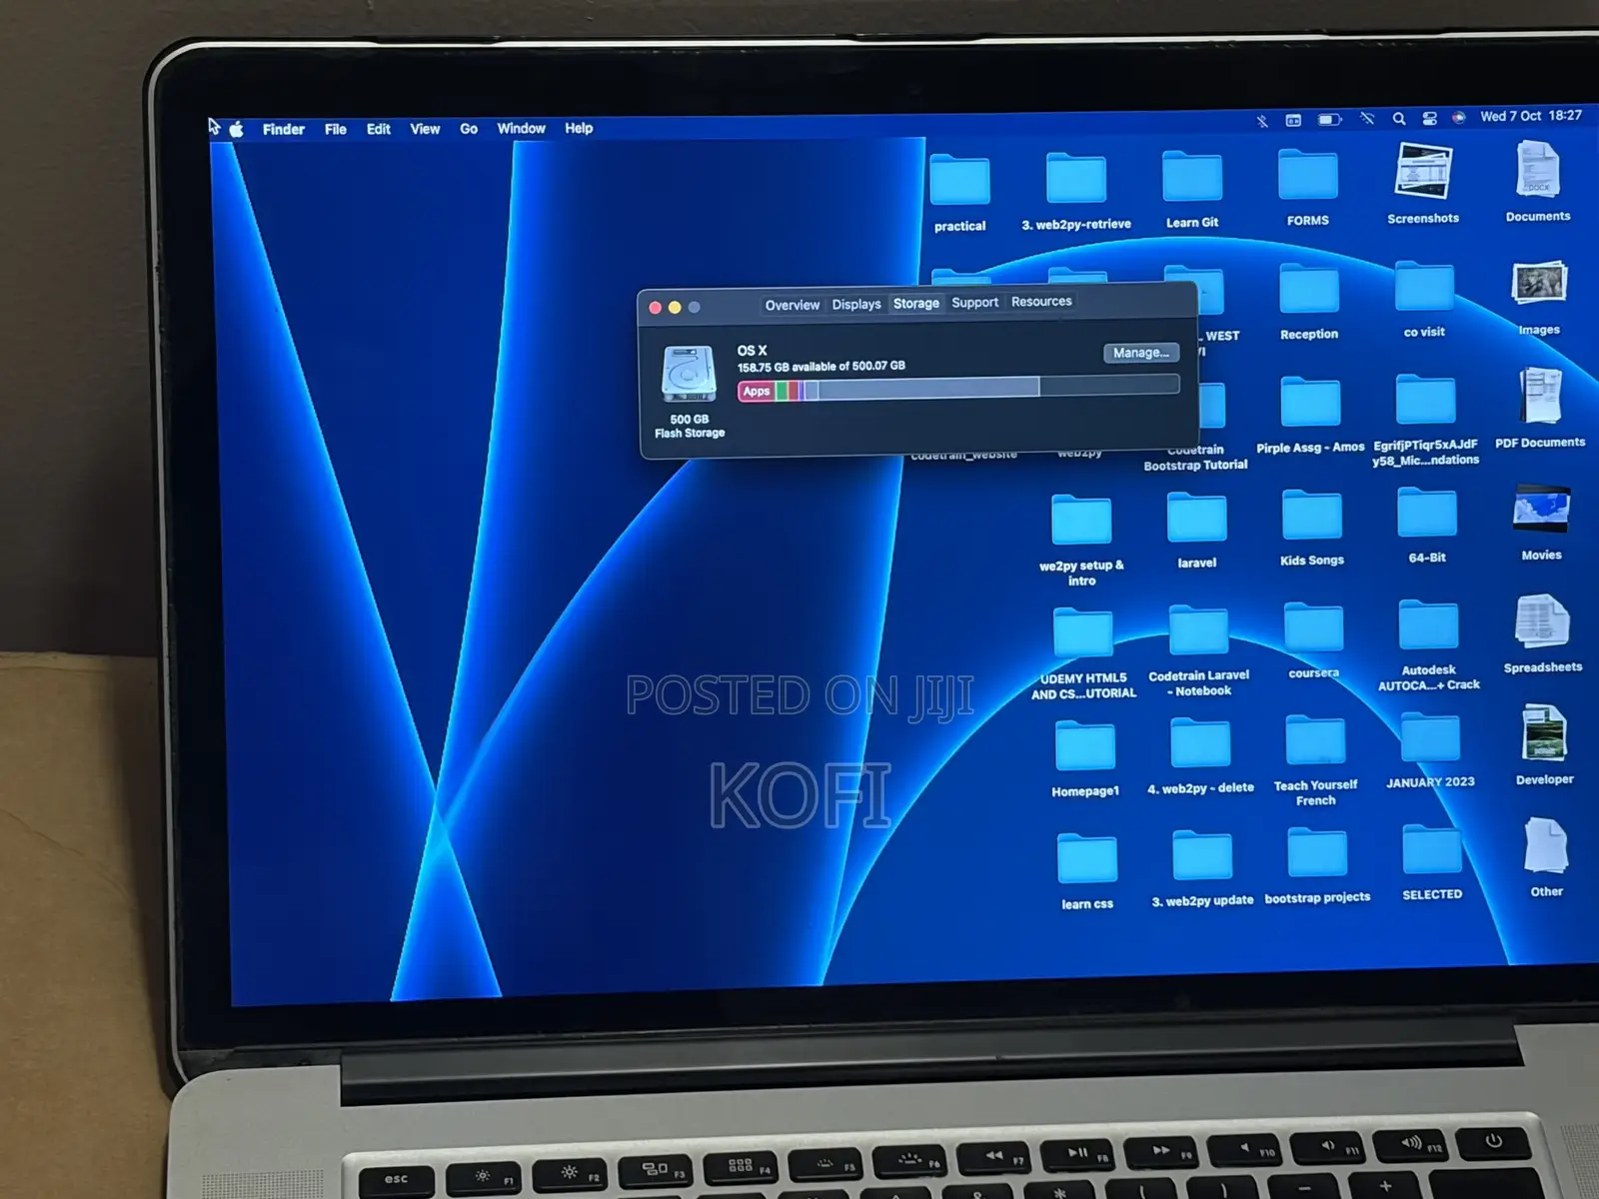Screen dimensions: 1599x1199
Task: Open the Edit menu
Action: click(379, 129)
